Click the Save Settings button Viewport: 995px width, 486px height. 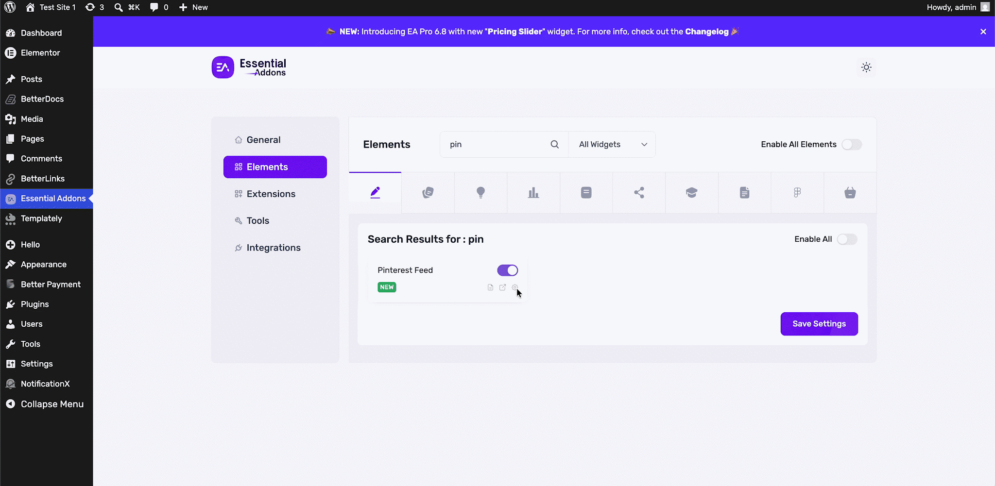click(819, 324)
